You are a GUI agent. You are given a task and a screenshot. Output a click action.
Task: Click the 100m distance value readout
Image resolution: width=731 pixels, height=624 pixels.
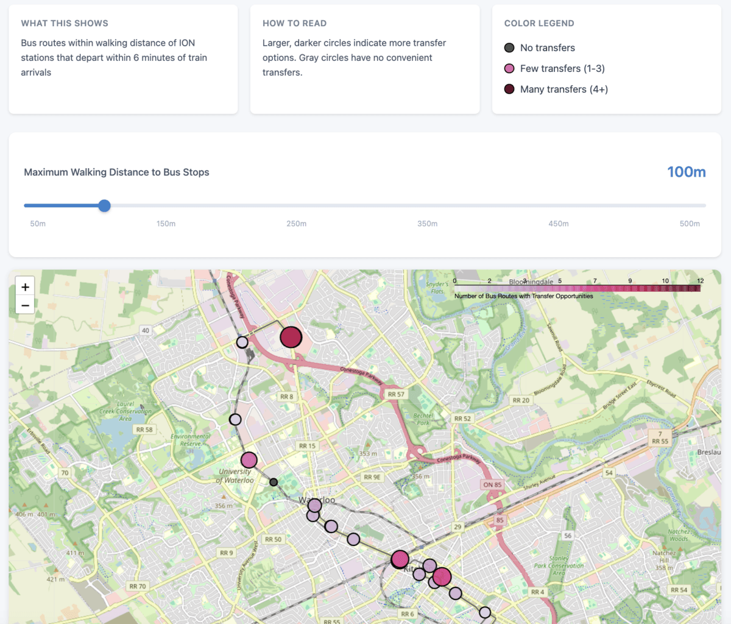pos(686,172)
